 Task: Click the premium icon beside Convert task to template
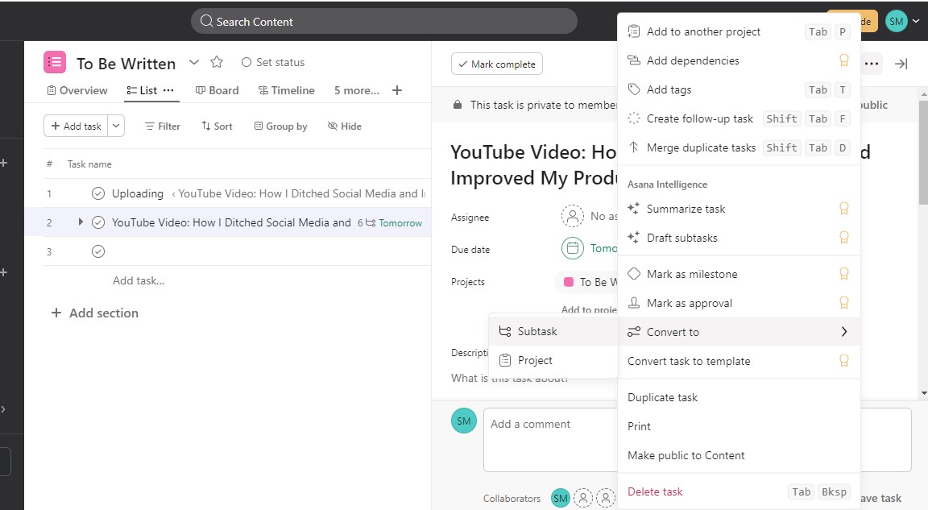tap(844, 360)
